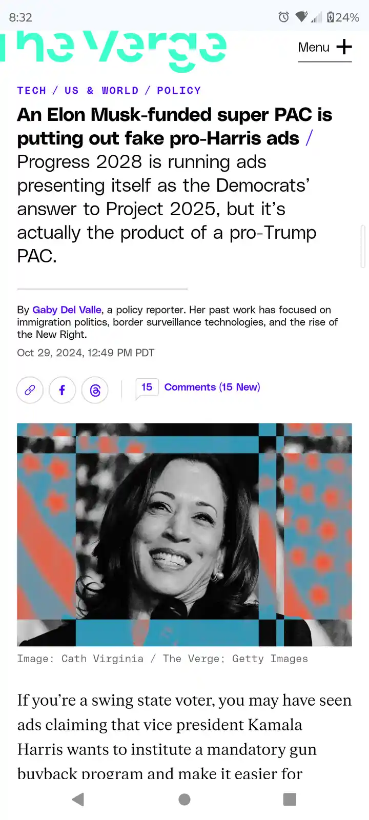The height and width of the screenshot is (820, 369).
Task: Tap the Android home circle button
Action: [x=184, y=799]
